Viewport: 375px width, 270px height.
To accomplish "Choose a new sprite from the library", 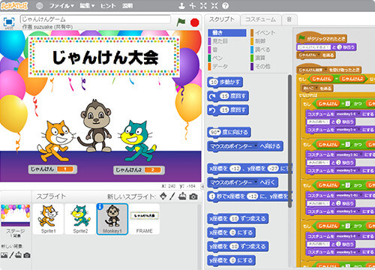I will (x=163, y=196).
